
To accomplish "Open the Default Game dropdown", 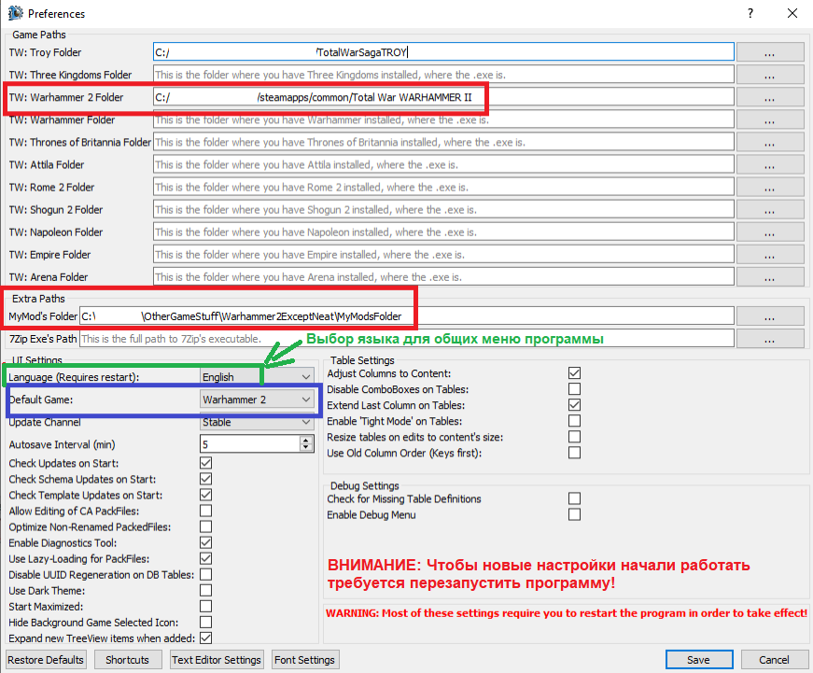I will (x=257, y=400).
